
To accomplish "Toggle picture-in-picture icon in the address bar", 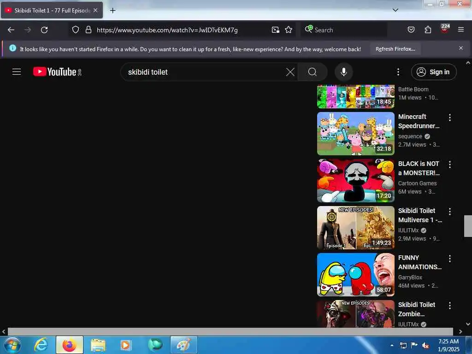I will (275, 30).
